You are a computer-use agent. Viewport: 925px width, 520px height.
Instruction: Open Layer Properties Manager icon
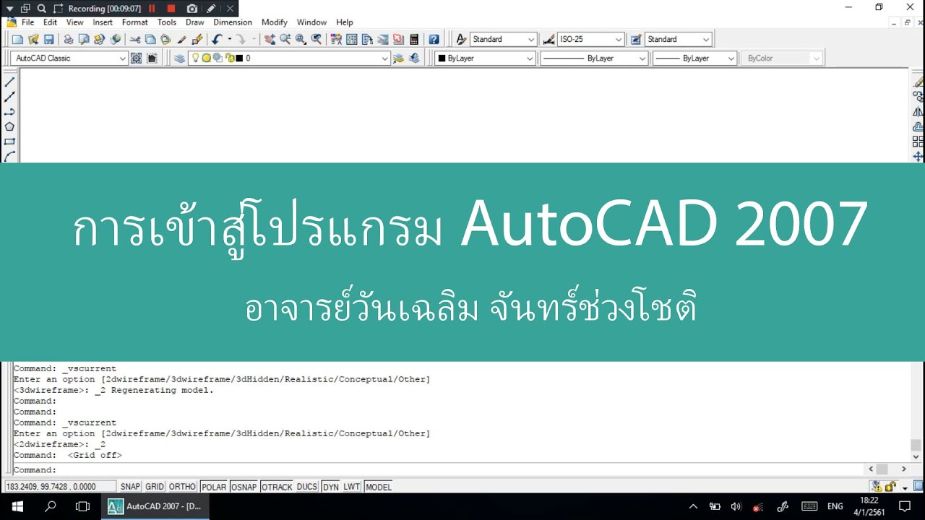point(180,58)
